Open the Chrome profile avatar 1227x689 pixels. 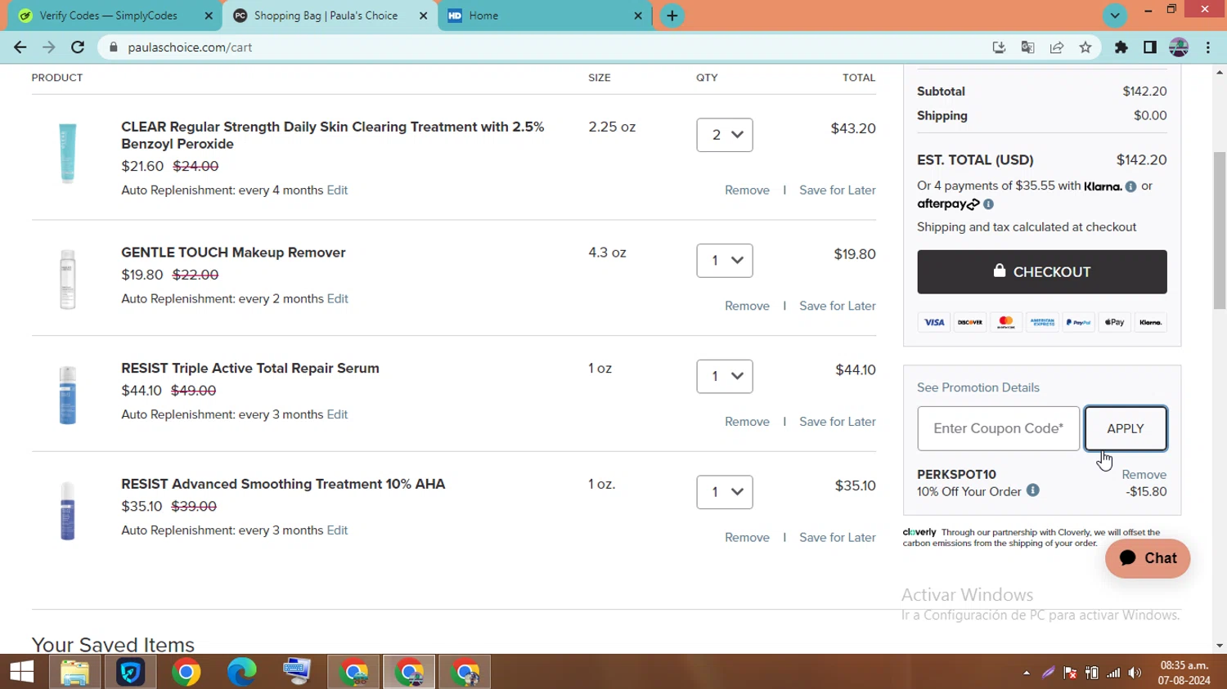[1179, 47]
